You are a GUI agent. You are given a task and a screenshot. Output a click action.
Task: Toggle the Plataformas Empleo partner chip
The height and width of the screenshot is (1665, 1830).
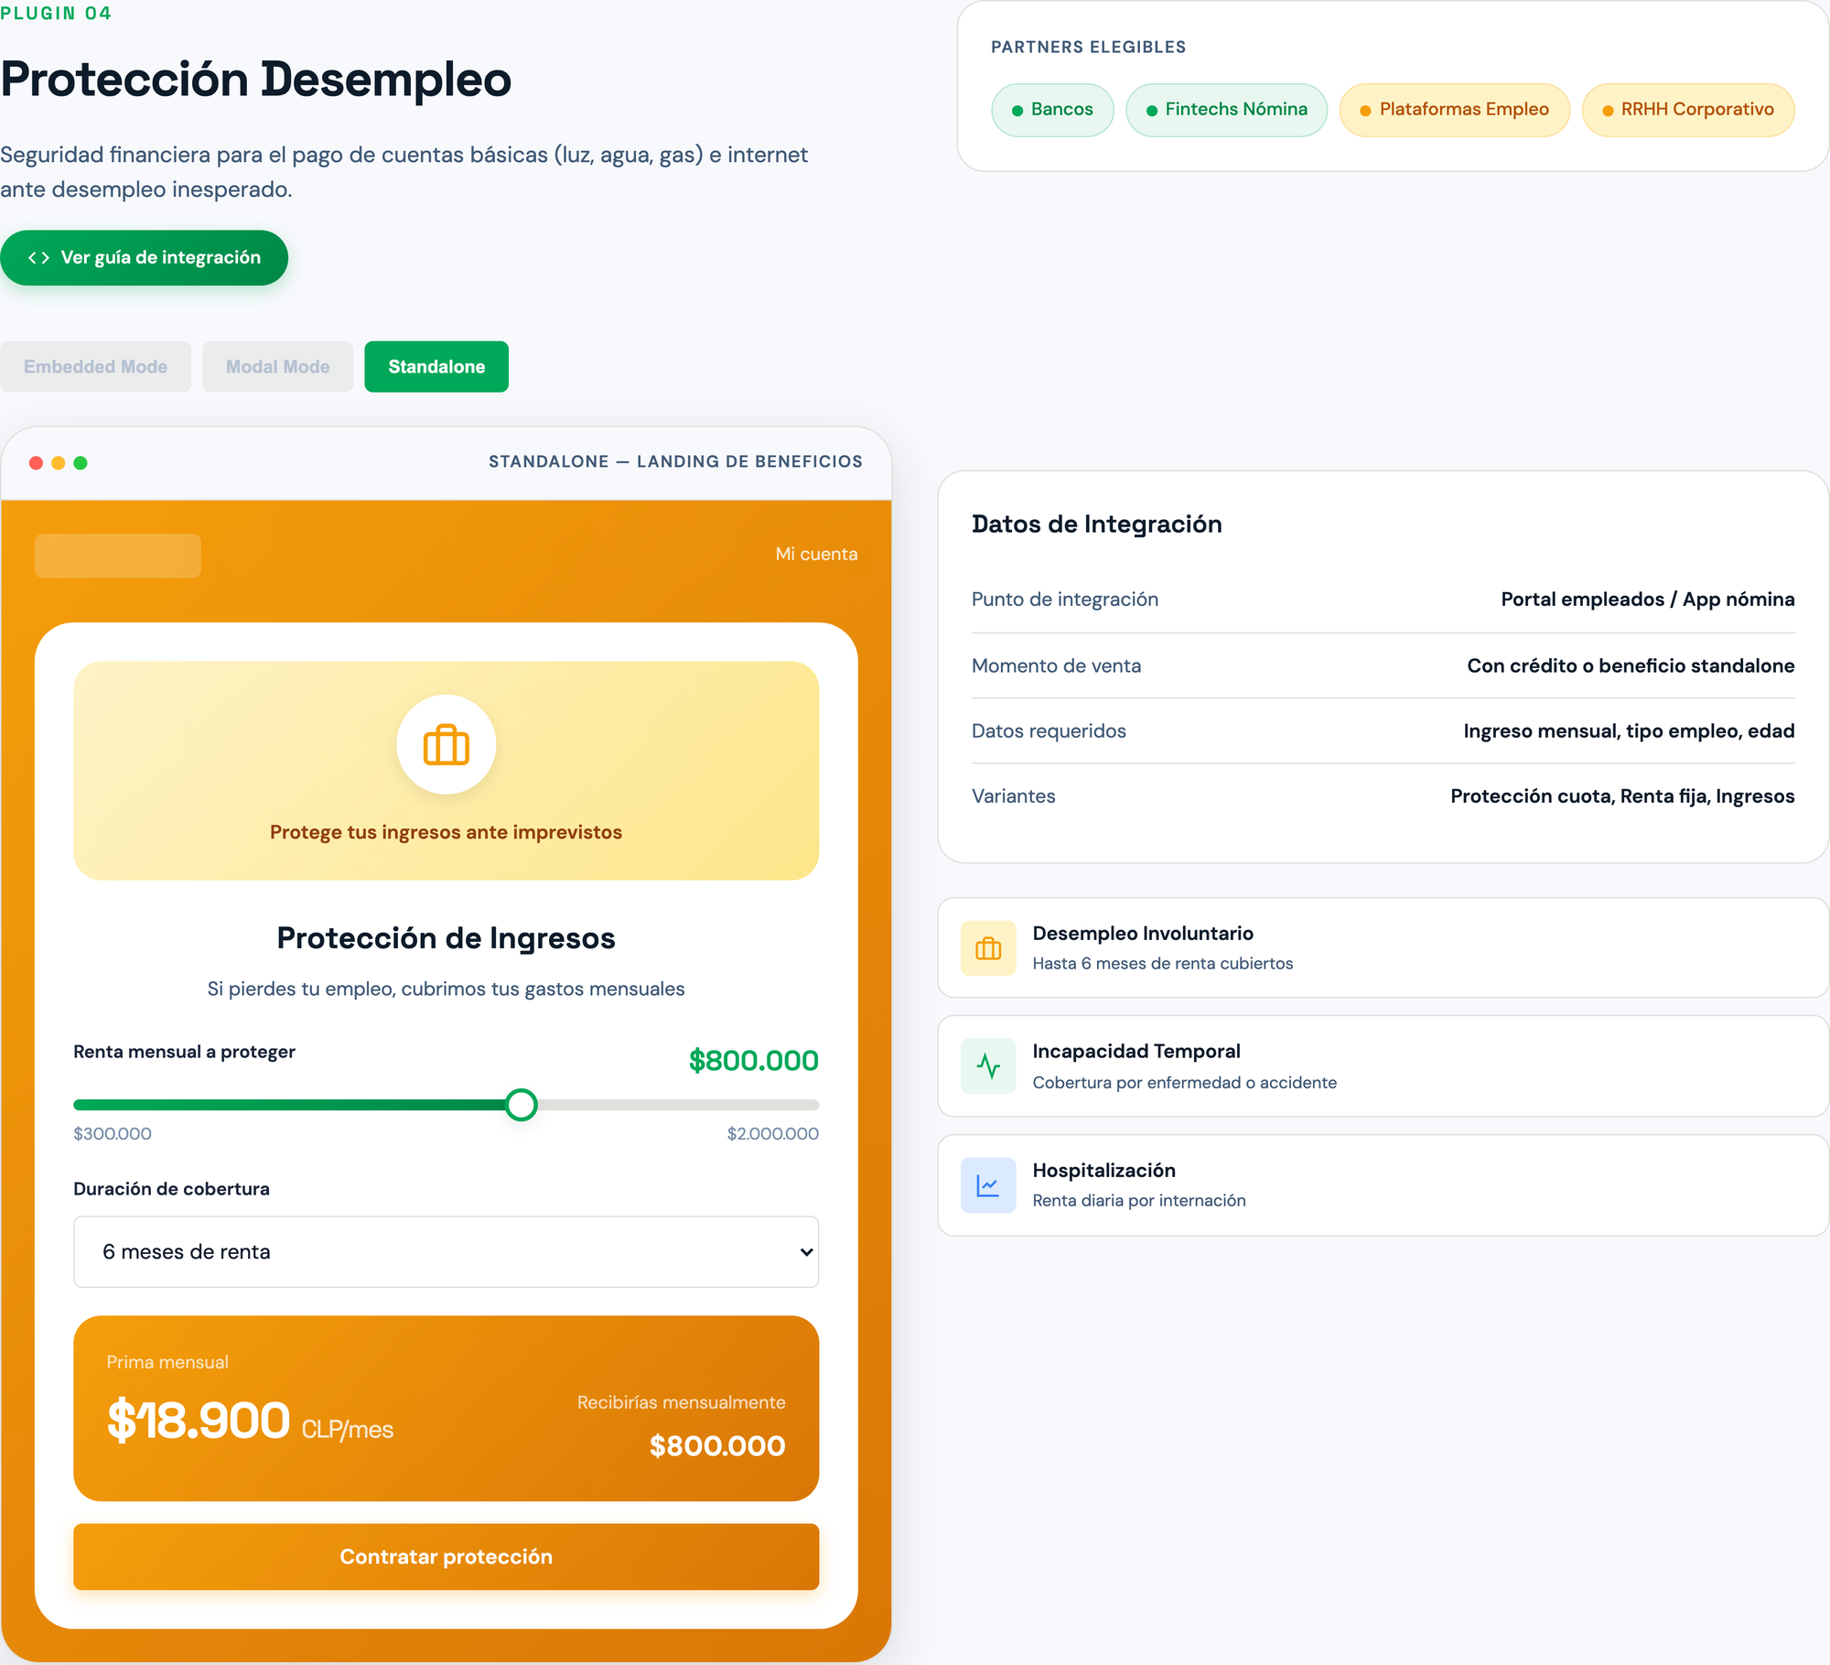(x=1455, y=109)
